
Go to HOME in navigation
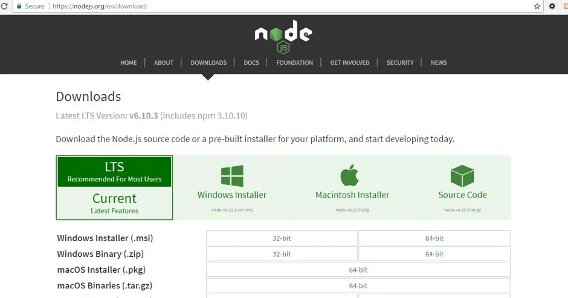pos(129,63)
